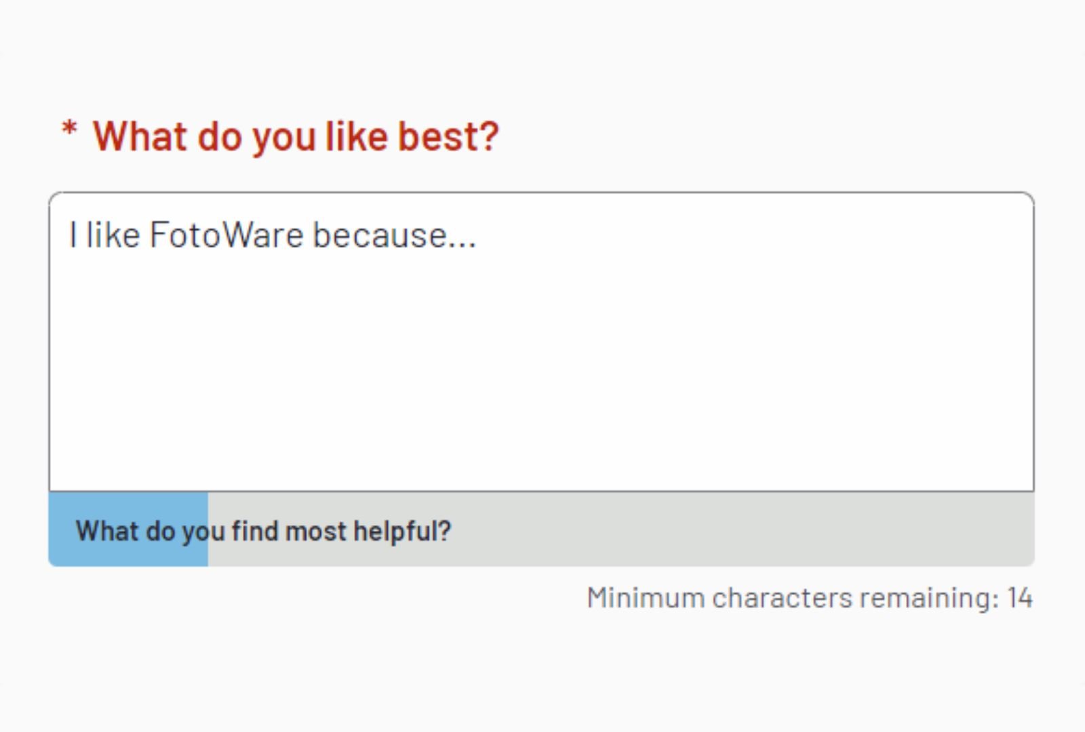This screenshot has width=1085, height=732.
Task: Click the number 14 in the character counter
Action: point(1021,597)
